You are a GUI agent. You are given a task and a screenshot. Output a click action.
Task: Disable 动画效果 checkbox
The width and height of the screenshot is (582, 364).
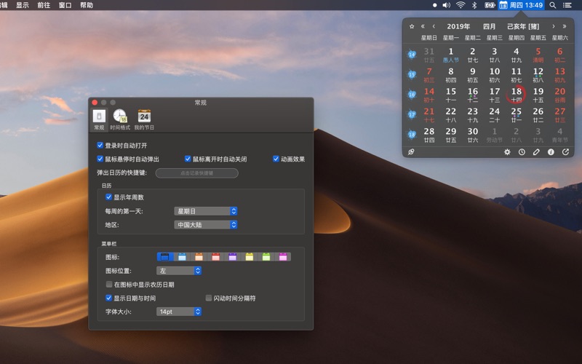click(x=276, y=159)
